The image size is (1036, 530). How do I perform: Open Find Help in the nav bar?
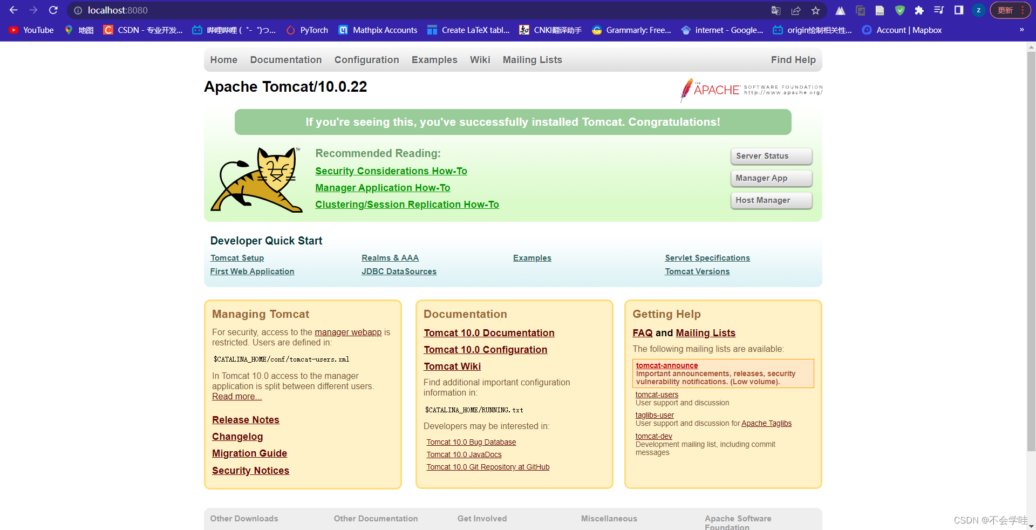pyautogui.click(x=793, y=60)
